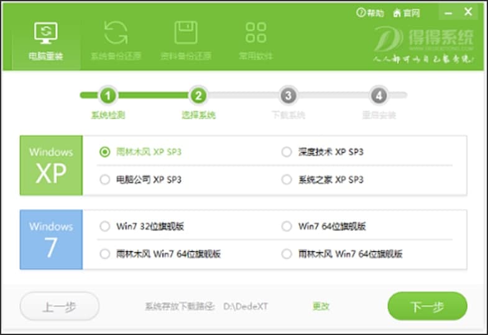The width and height of the screenshot is (488, 335).
Task: Open the 官网 official website link
Action: [x=407, y=13]
